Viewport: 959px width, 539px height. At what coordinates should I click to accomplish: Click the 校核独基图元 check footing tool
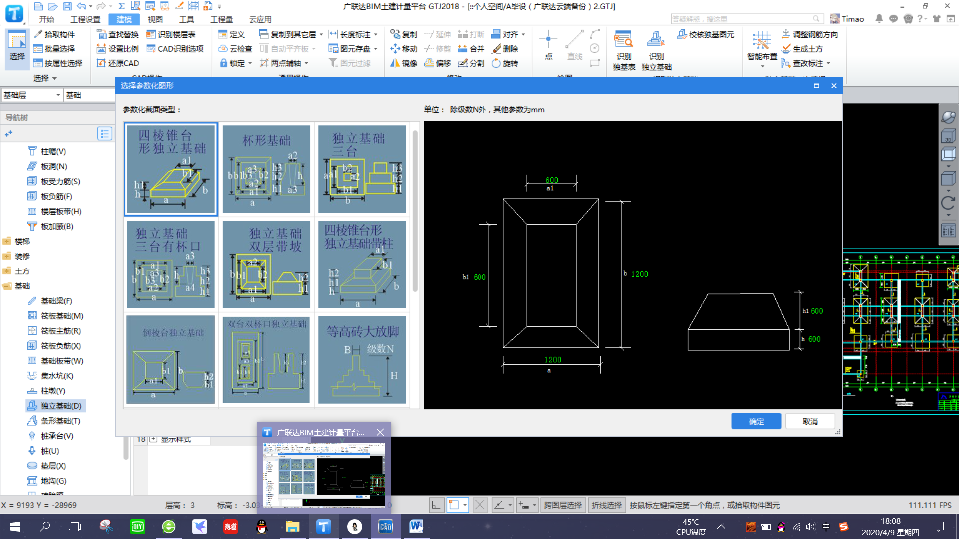coord(706,34)
